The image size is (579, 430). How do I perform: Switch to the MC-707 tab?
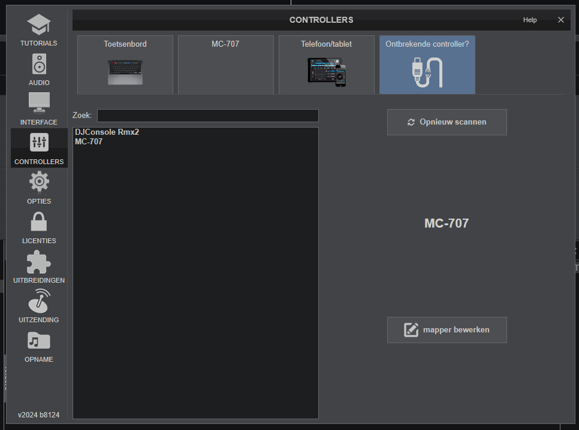[225, 65]
